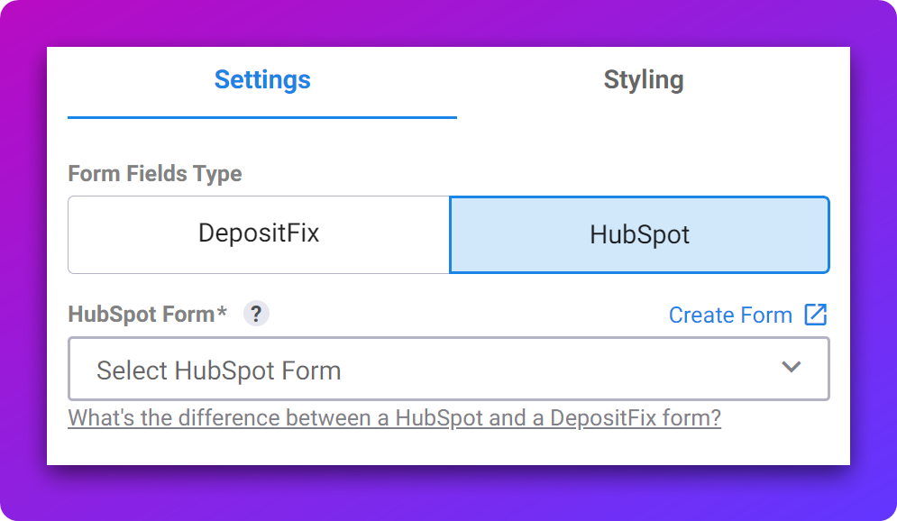
Task: Click the external link icon beside Create Form
Action: (816, 315)
